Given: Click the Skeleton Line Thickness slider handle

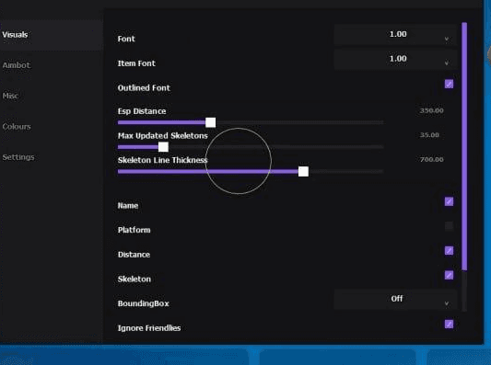Looking at the screenshot, I should pos(303,172).
